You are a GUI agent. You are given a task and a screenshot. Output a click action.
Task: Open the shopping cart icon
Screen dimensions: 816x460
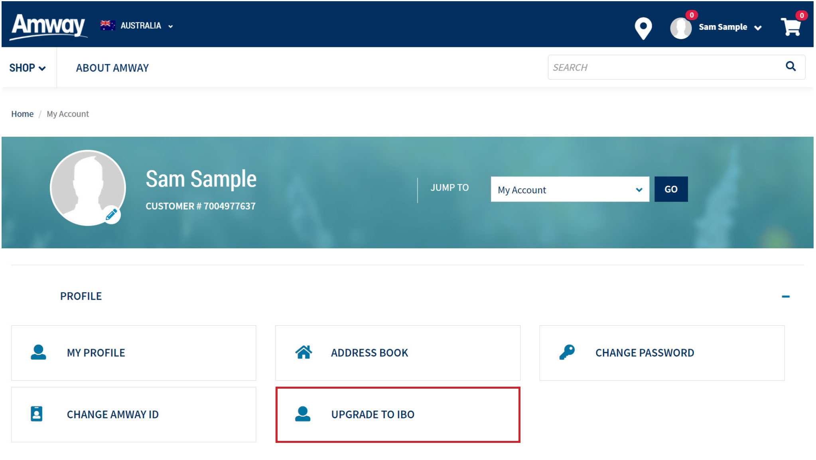[x=791, y=27]
